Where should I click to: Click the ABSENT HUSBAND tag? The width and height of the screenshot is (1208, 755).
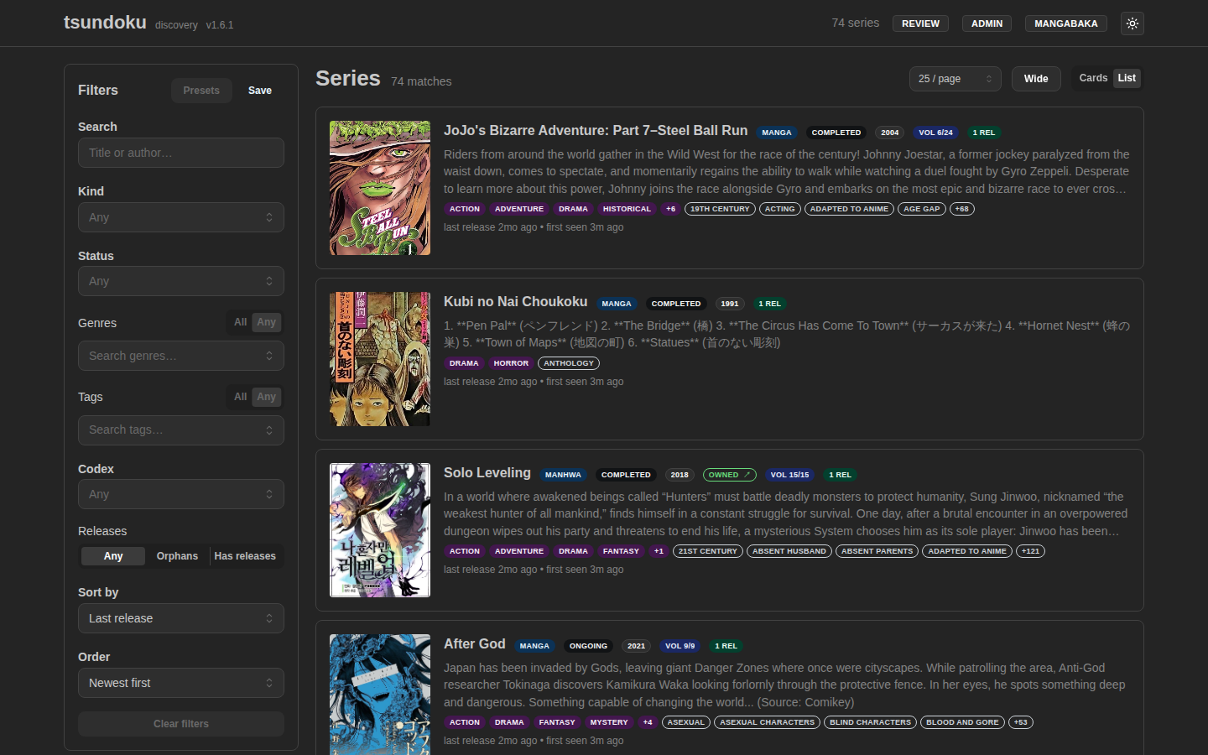pos(789,551)
